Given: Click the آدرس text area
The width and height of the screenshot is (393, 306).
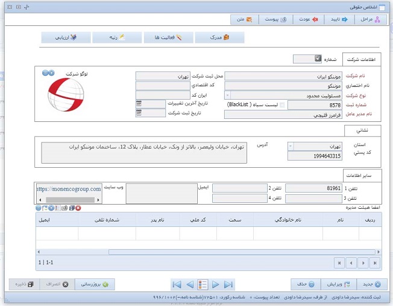Looking at the screenshot, I should point(144,153).
